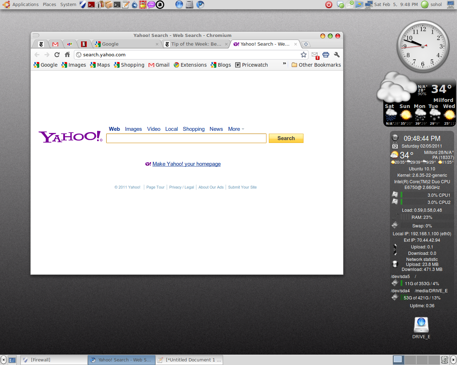Open the Other Bookmarks folder

316,65
